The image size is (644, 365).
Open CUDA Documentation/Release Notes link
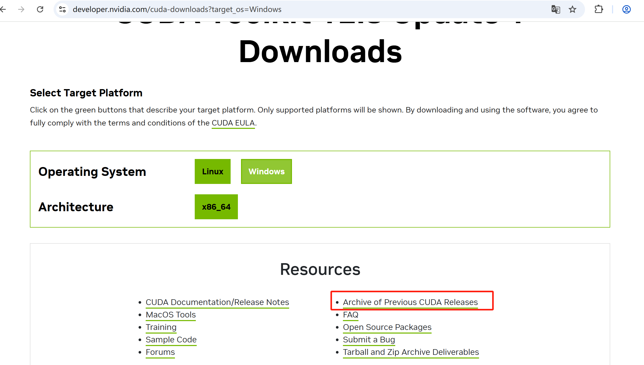pyautogui.click(x=217, y=302)
